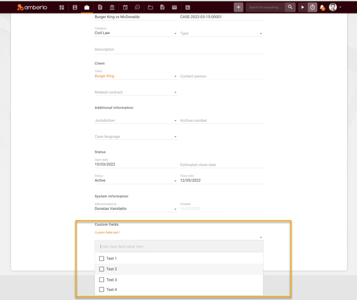Open the contacts icon in top bar
357x300 pixels.
pyautogui.click(x=75, y=7)
